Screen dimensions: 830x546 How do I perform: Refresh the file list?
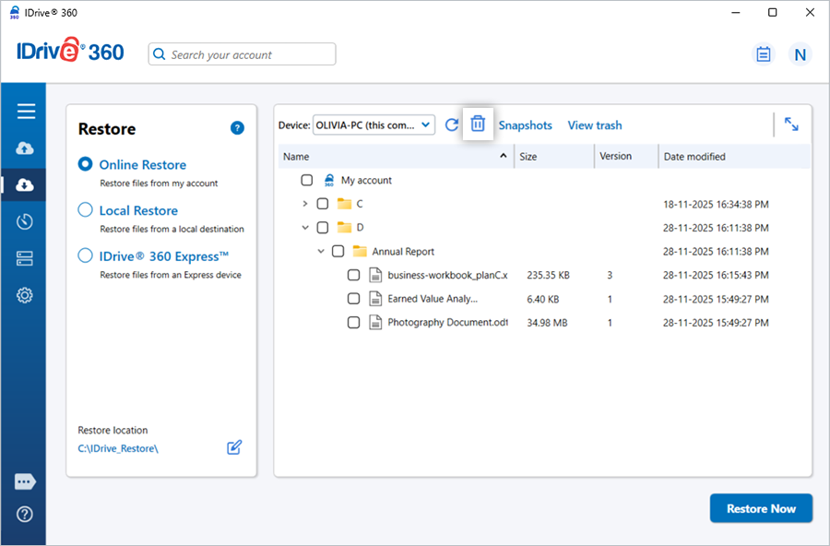click(x=452, y=125)
